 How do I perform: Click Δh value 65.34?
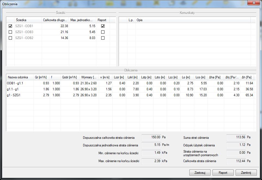249,95
